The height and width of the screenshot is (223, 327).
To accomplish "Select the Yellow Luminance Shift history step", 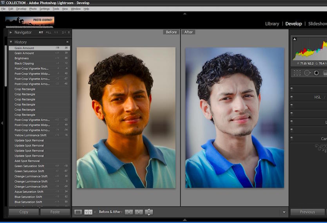I will pyautogui.click(x=39, y=135).
